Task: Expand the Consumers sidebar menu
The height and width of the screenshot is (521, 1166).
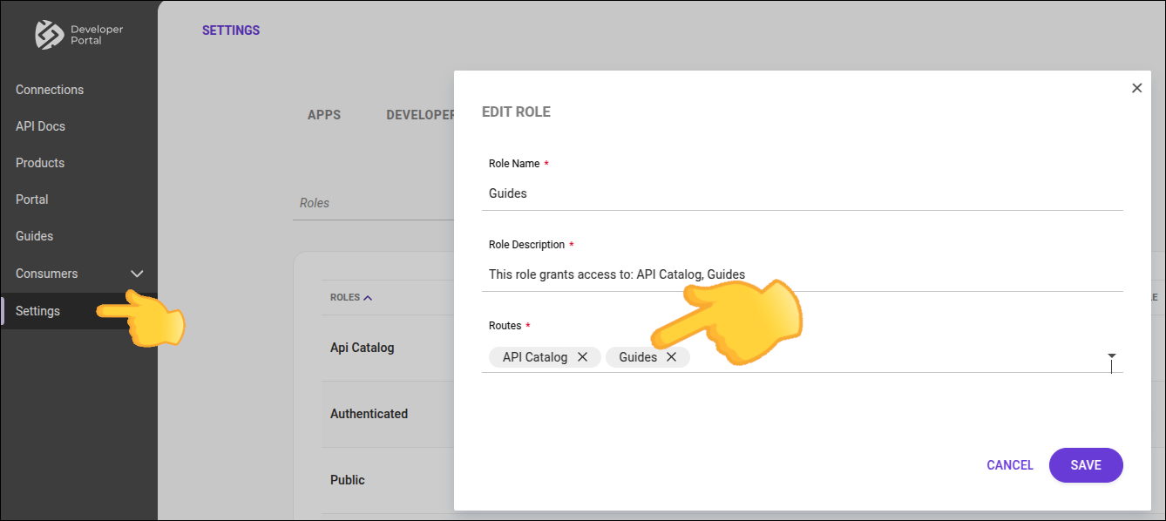Action: click(x=137, y=273)
